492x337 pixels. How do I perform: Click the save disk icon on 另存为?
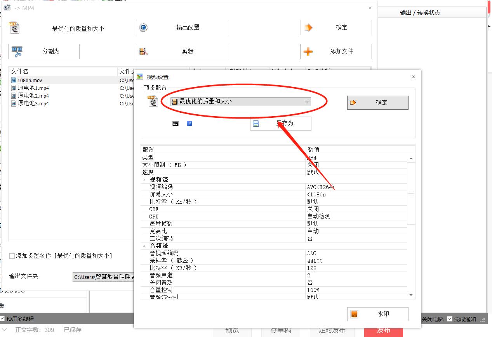pyautogui.click(x=256, y=123)
